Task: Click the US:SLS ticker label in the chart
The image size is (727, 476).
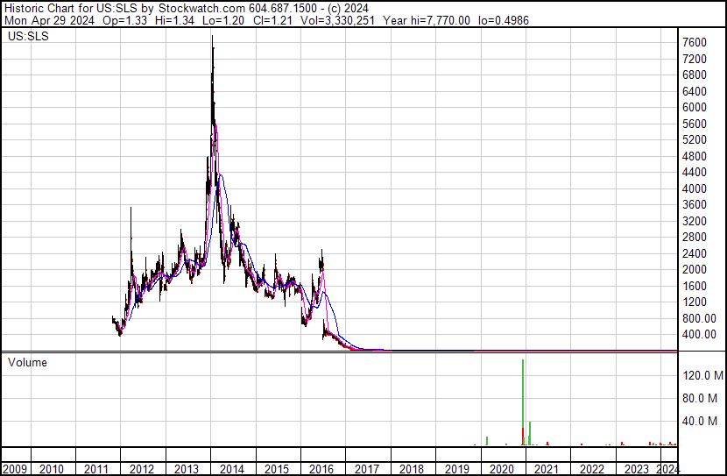Action: 28,36
